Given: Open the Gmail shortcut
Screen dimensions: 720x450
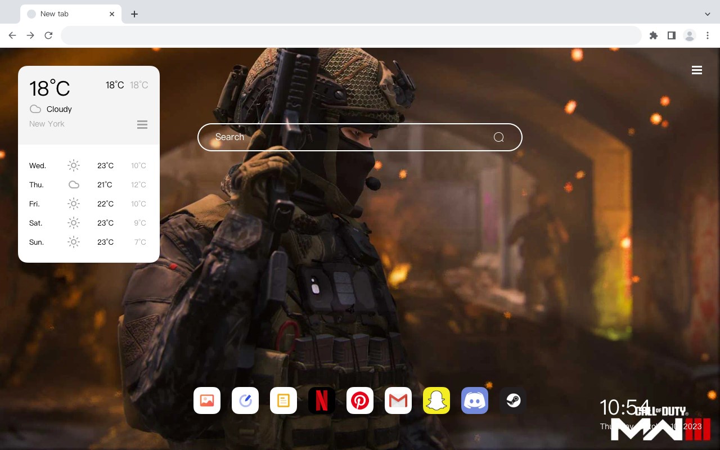Looking at the screenshot, I should click(398, 400).
